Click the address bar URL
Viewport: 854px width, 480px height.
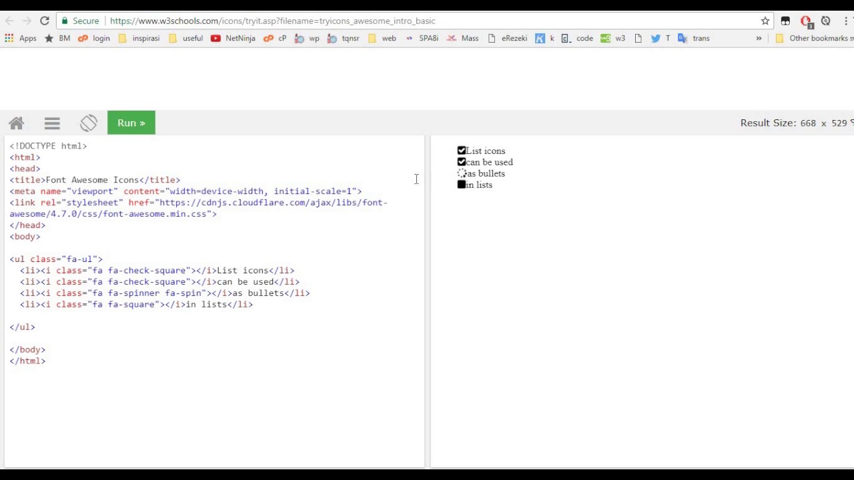(272, 21)
